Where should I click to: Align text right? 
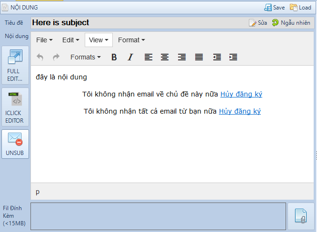182,57
